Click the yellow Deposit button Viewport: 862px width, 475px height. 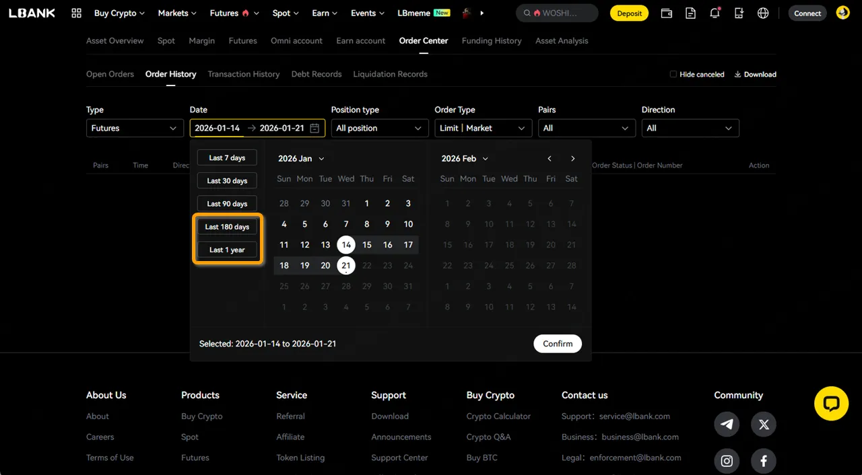630,13
